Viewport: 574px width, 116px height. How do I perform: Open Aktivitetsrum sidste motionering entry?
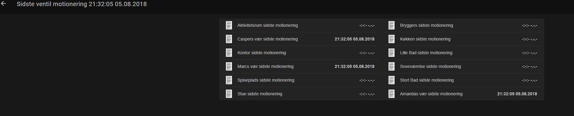pos(300,25)
